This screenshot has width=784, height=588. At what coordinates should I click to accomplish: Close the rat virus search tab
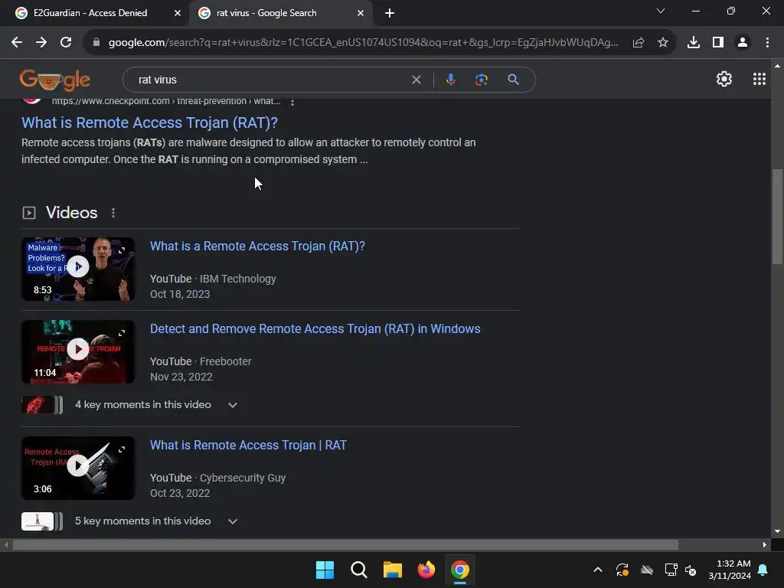click(361, 13)
